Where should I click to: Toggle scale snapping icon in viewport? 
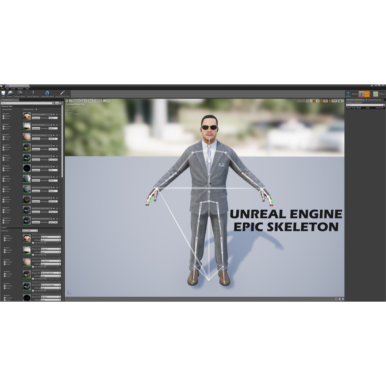point(330,101)
